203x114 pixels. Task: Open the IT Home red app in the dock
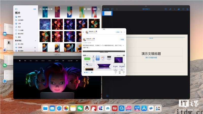115,108
